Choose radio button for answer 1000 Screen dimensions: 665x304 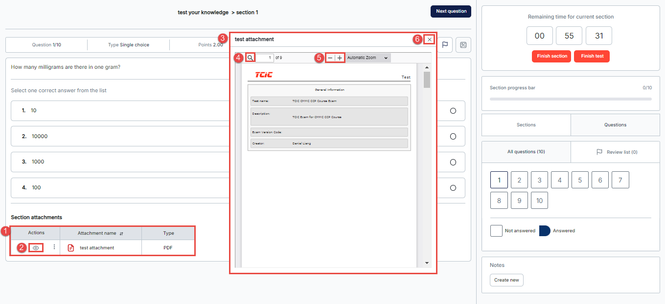[453, 162]
